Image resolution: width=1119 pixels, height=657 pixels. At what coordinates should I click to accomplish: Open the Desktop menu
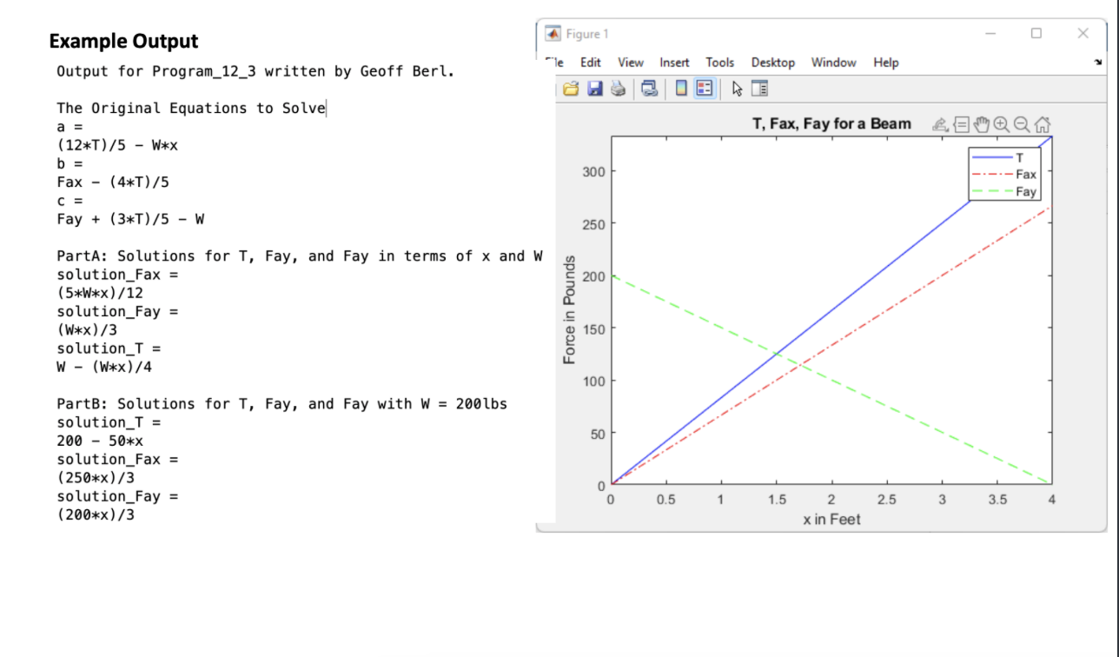tap(772, 62)
